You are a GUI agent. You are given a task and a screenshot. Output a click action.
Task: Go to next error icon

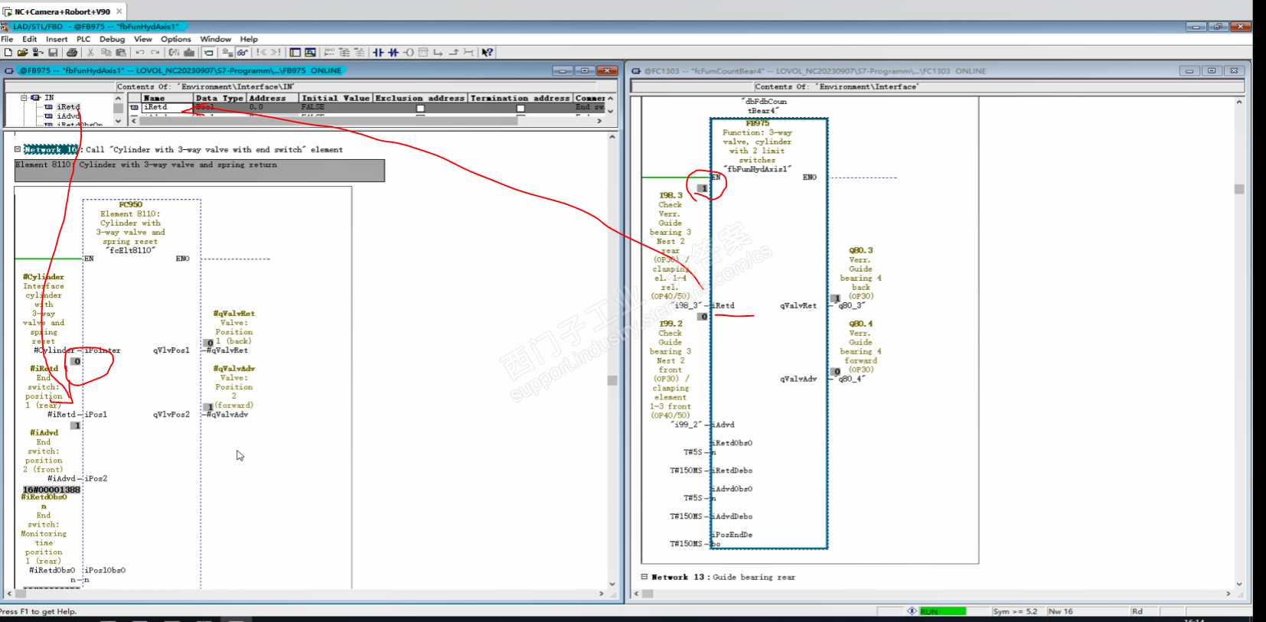(276, 53)
